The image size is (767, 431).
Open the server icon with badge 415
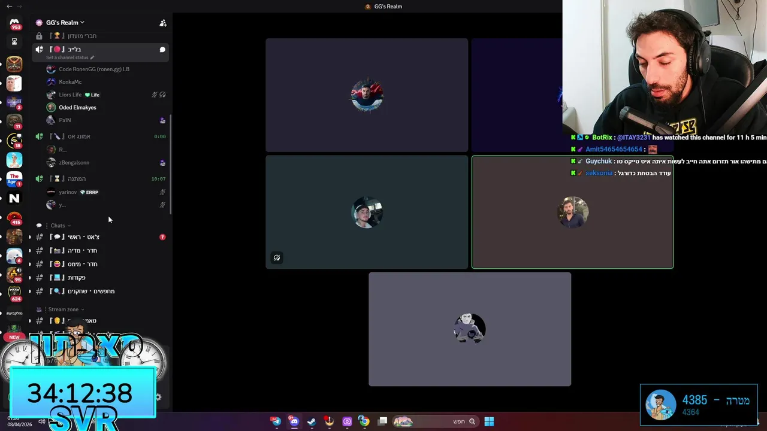[x=14, y=217]
